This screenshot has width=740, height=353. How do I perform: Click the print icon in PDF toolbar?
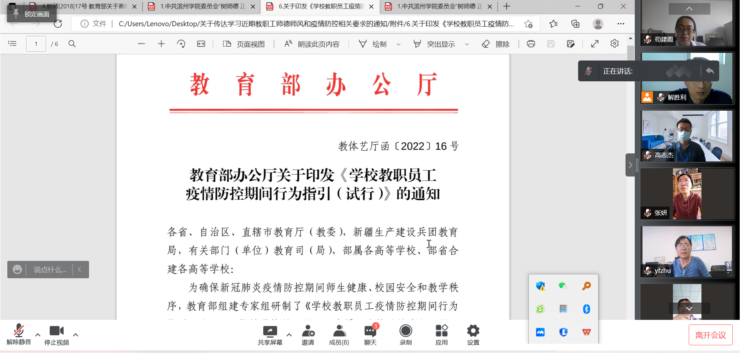531,44
